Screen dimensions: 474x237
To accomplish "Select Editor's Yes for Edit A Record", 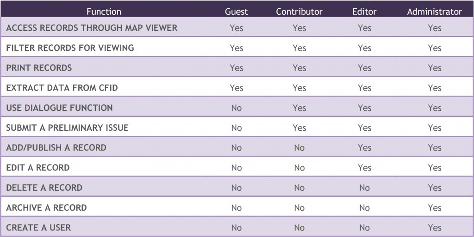I will click(364, 168).
